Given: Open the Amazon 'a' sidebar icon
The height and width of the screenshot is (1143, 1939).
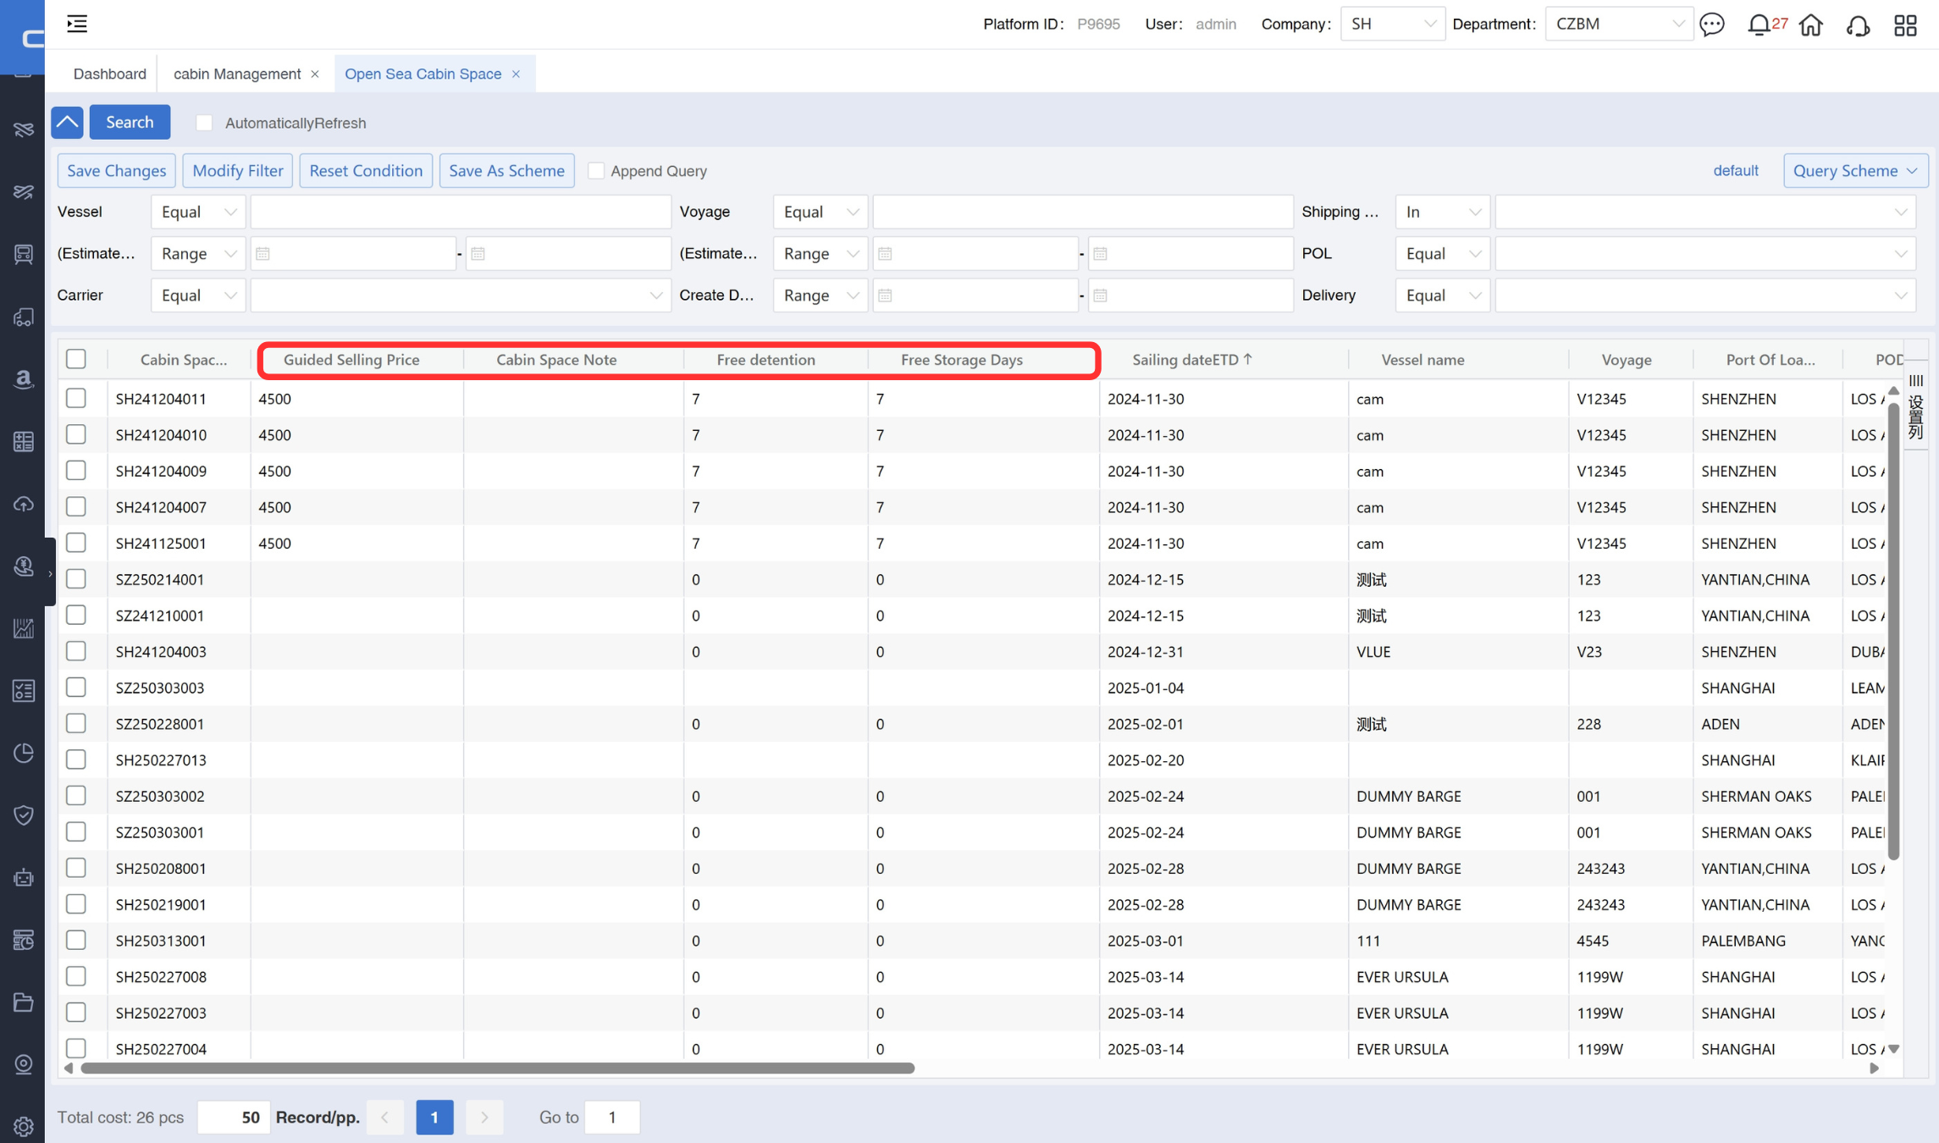Looking at the screenshot, I should coord(23,378).
